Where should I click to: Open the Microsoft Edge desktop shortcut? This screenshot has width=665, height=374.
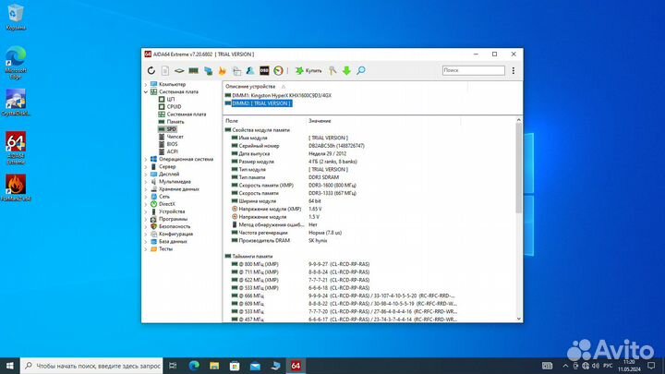16,63
